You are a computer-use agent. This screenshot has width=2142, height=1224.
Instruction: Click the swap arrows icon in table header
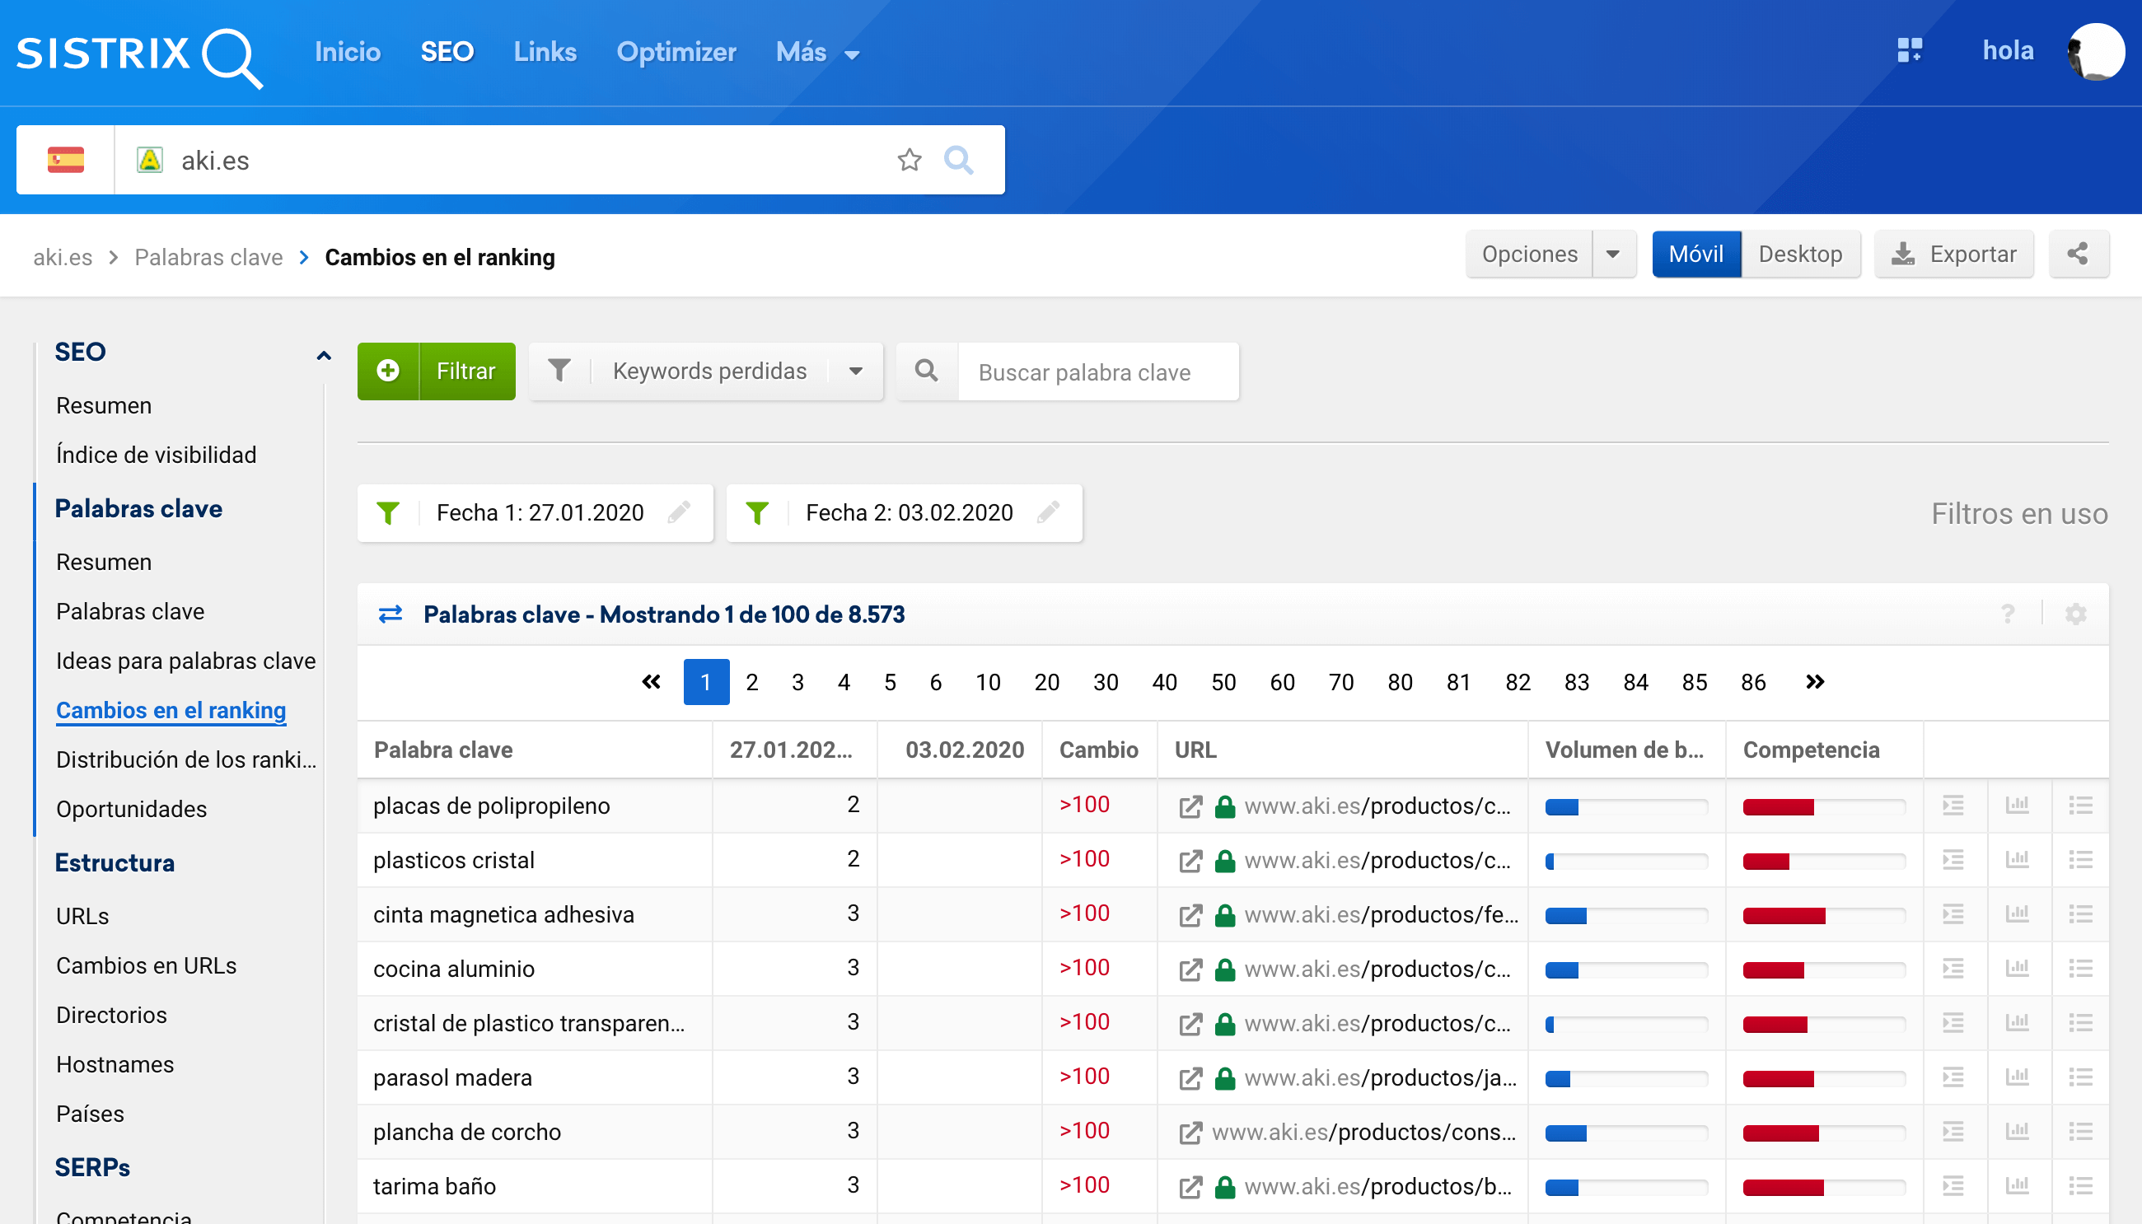390,614
